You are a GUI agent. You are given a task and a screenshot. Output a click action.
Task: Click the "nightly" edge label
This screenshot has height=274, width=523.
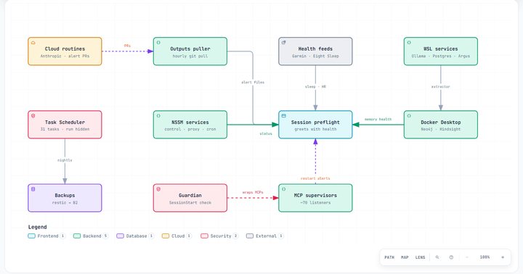tap(65, 160)
